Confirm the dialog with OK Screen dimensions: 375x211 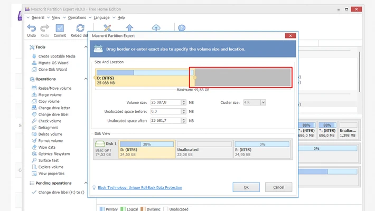coord(246,187)
